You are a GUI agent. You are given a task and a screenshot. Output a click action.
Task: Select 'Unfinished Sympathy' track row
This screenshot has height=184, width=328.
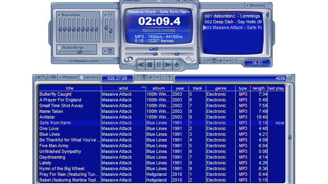(x=162, y=151)
